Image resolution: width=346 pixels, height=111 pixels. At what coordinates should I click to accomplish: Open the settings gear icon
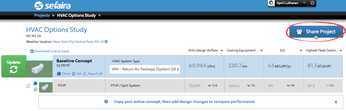coord(312,3)
